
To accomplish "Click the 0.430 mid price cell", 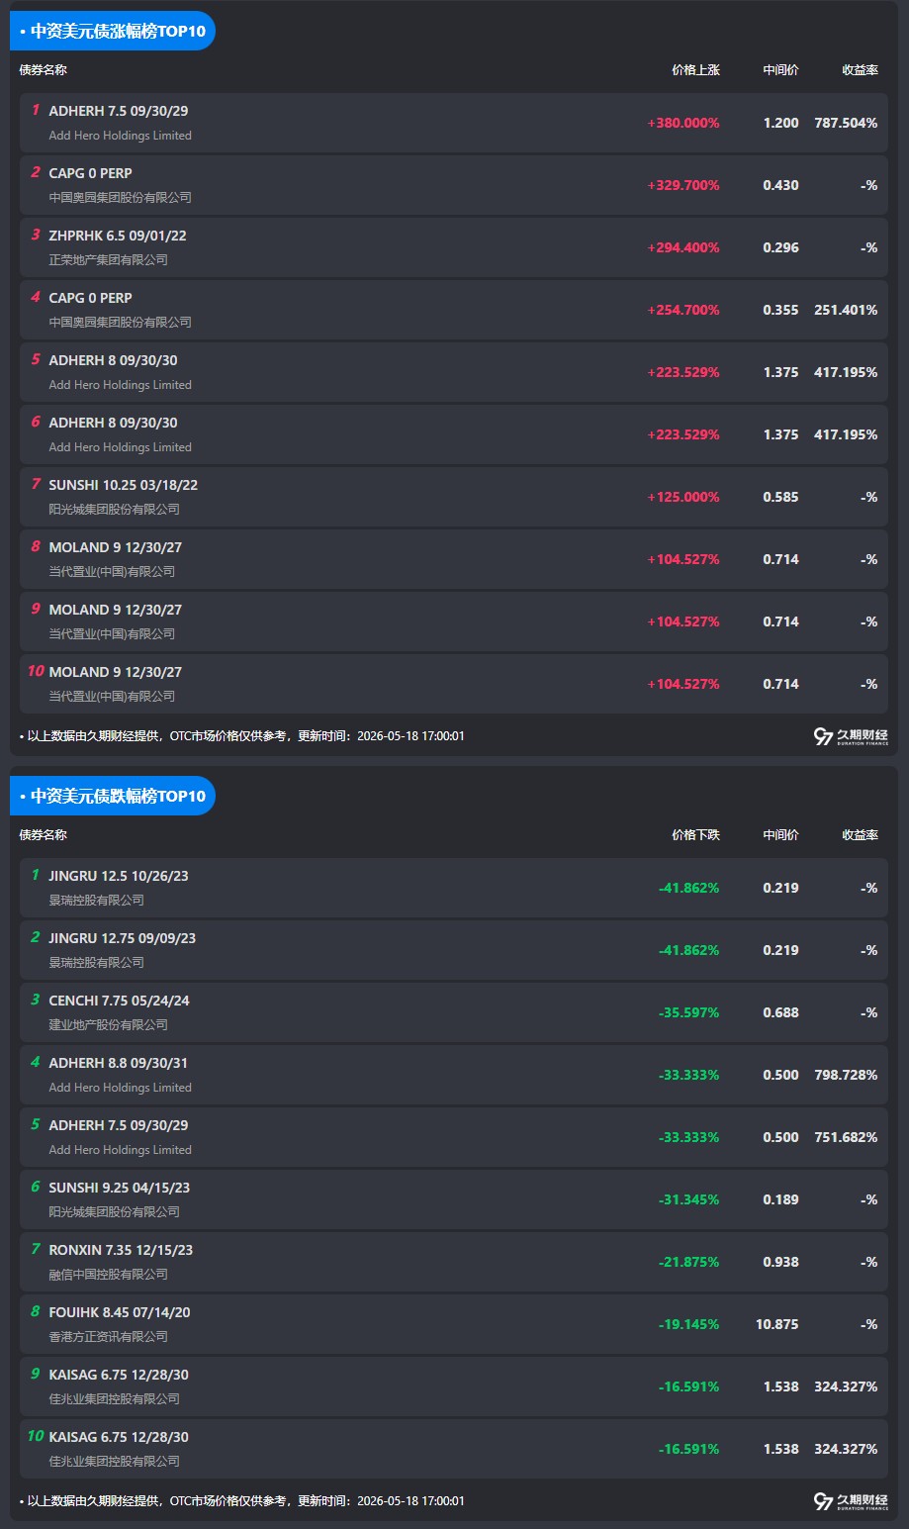I will tap(780, 186).
